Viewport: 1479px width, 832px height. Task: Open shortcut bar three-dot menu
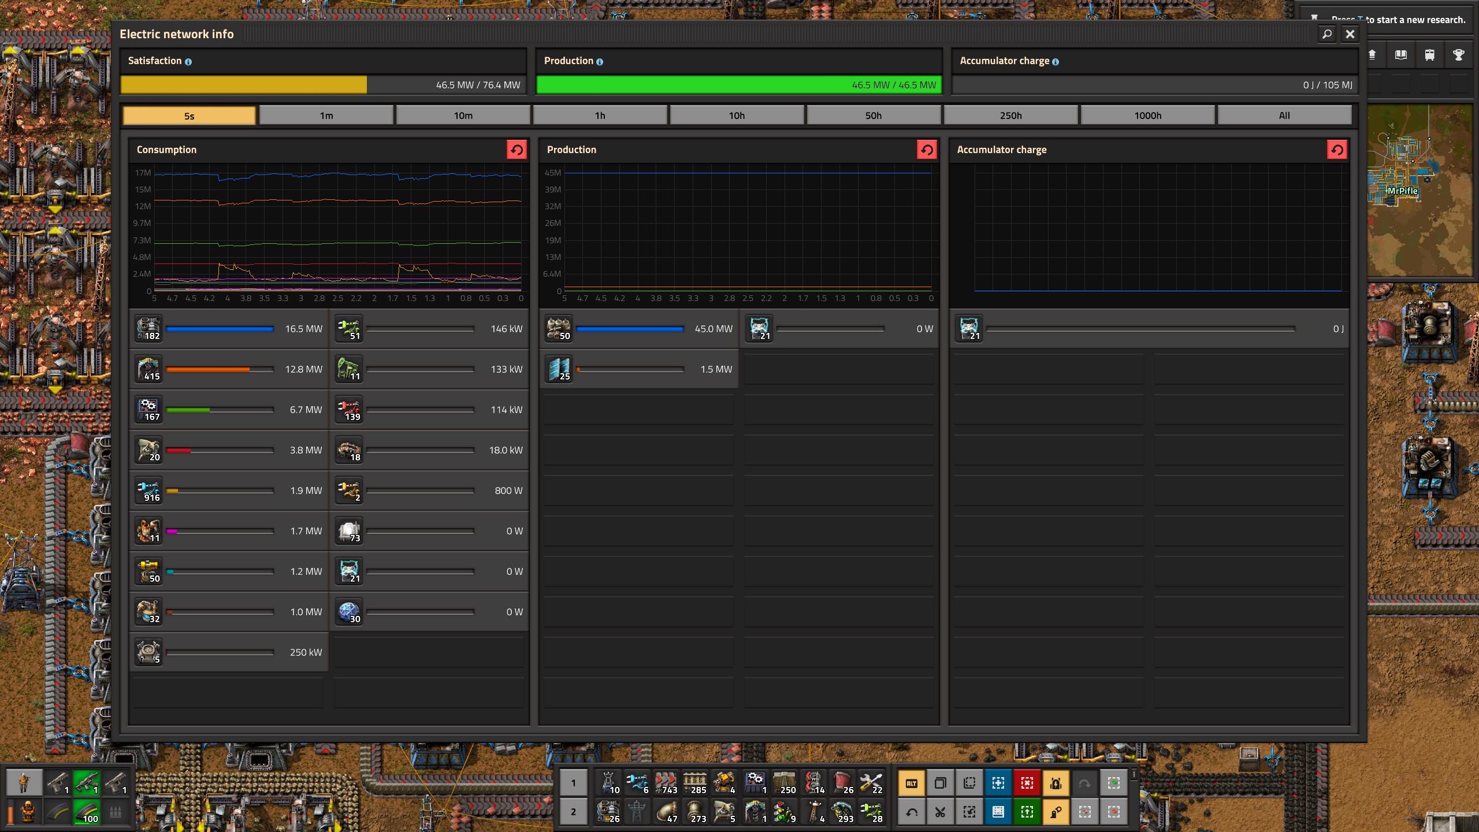click(1134, 774)
